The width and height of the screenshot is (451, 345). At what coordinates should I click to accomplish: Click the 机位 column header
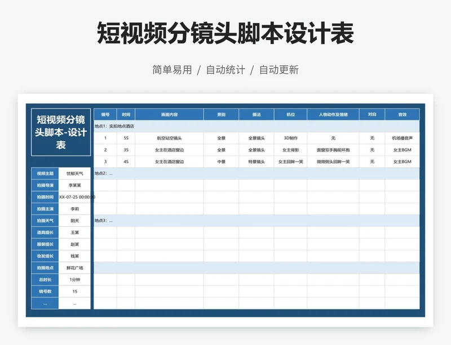click(290, 114)
